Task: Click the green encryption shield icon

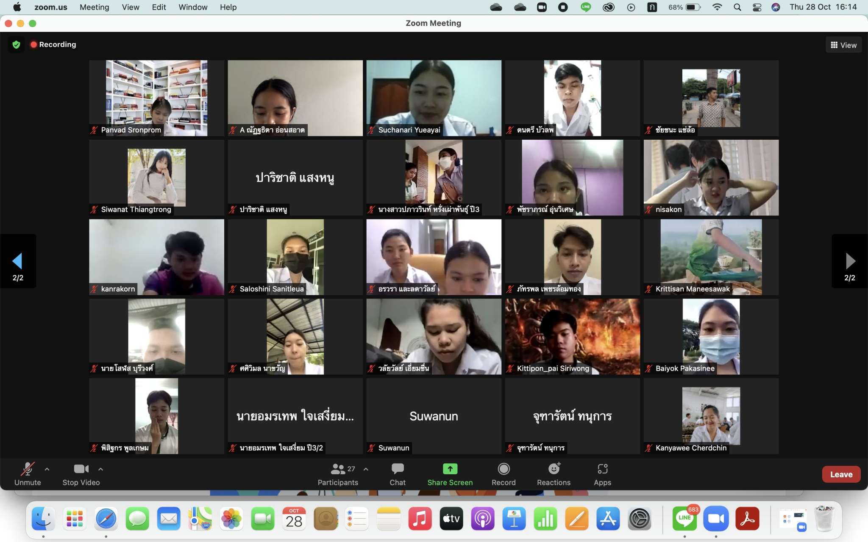Action: (x=17, y=44)
